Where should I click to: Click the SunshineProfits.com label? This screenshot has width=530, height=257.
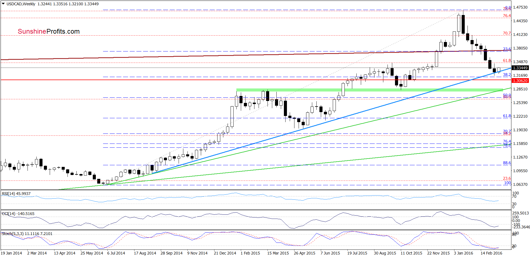coord(49,31)
